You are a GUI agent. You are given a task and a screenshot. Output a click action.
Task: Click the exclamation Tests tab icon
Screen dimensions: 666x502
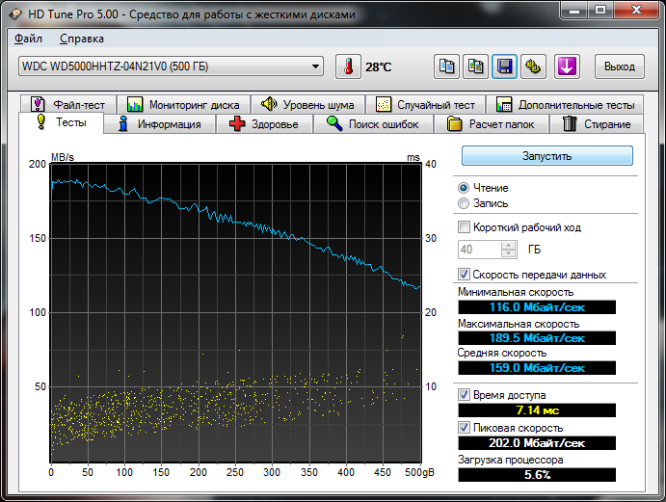[40, 121]
